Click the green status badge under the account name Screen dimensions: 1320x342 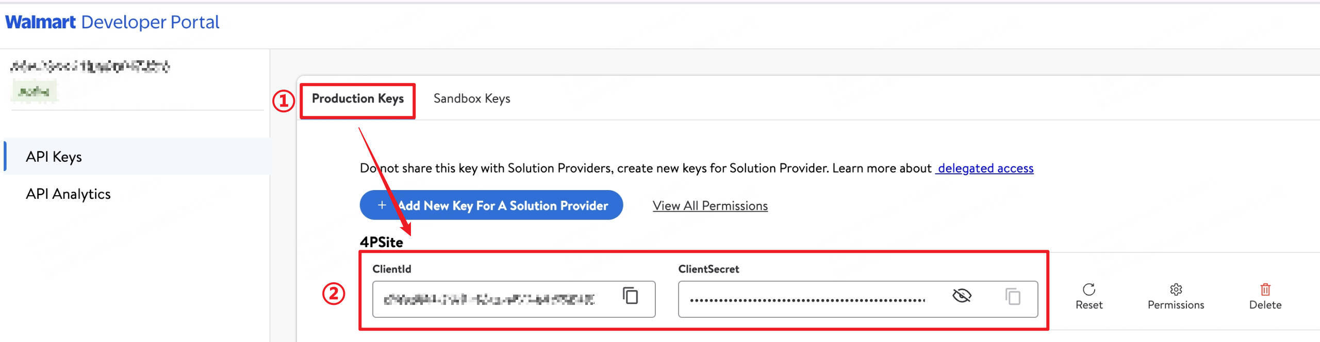(x=34, y=92)
